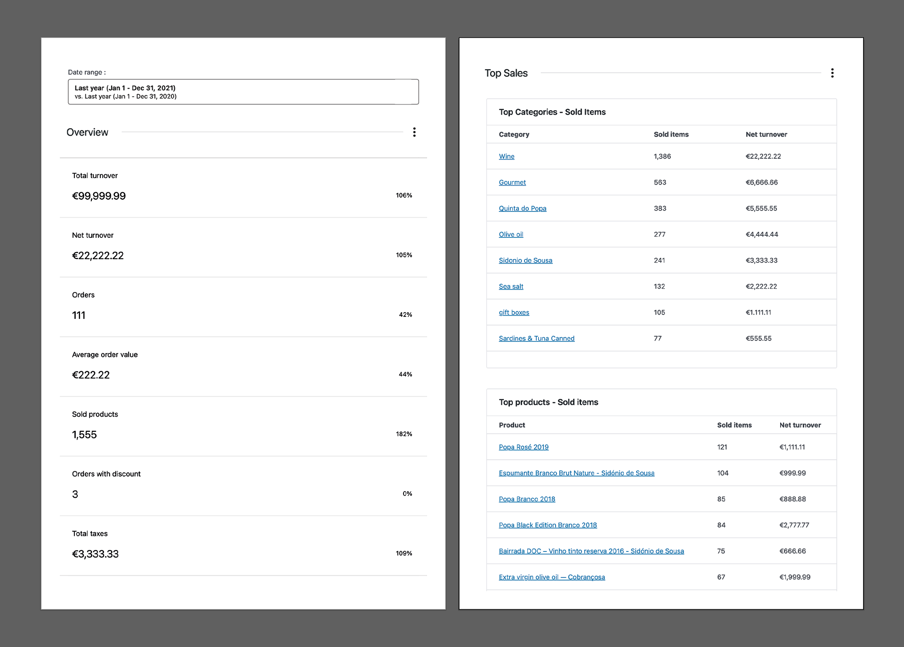Screen dimensions: 904x647
Task: Click Espumante Branco net turnover €999.99
Action: tap(792, 473)
